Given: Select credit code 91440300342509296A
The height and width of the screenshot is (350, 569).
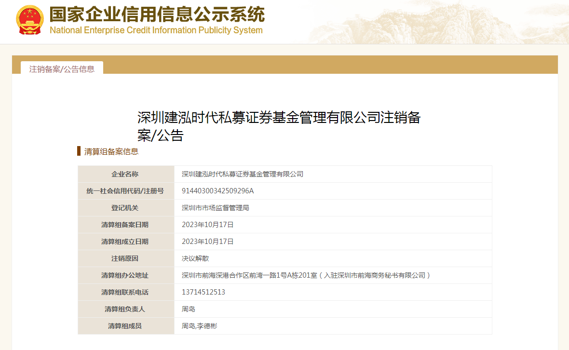Looking at the screenshot, I should (218, 191).
